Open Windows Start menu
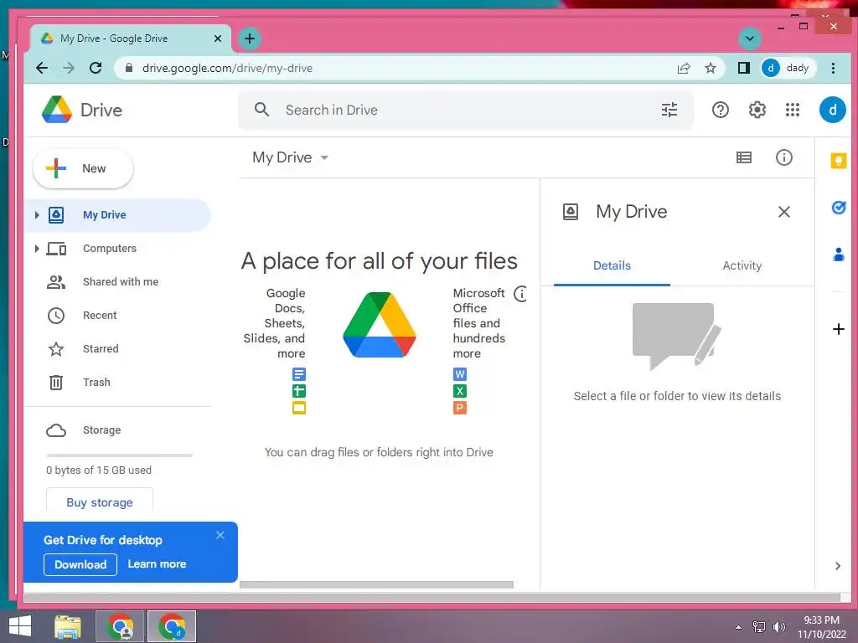The height and width of the screenshot is (643, 858). (20, 626)
